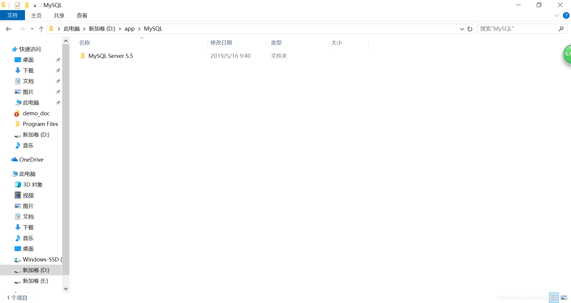The image size is (571, 303).
Task: Open 3D 对象 folder
Action: tap(33, 185)
